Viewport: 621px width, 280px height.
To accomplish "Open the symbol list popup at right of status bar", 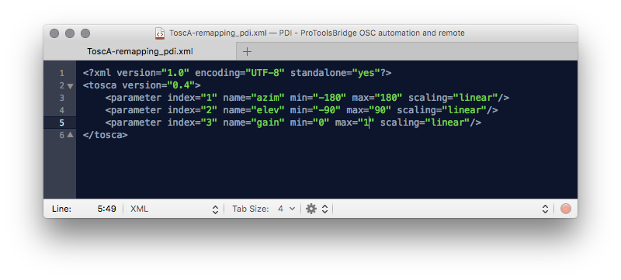I will [545, 209].
